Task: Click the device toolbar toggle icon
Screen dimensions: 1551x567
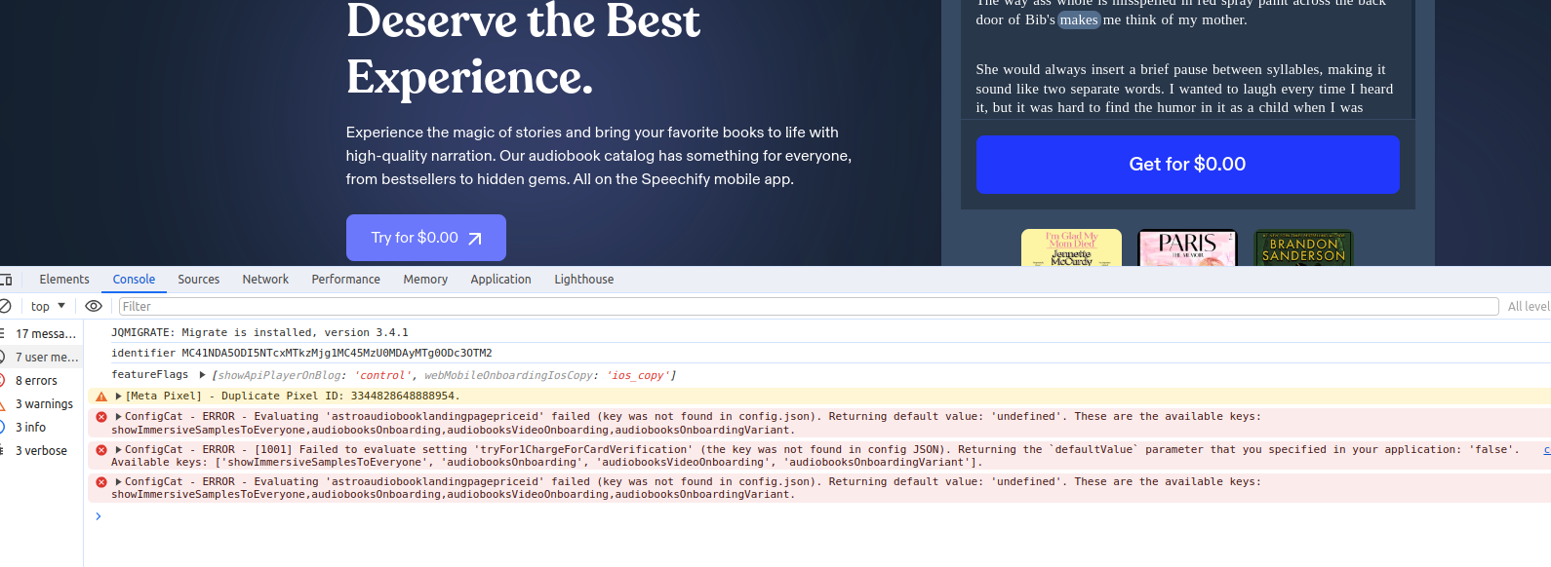Action: [x=6, y=280]
